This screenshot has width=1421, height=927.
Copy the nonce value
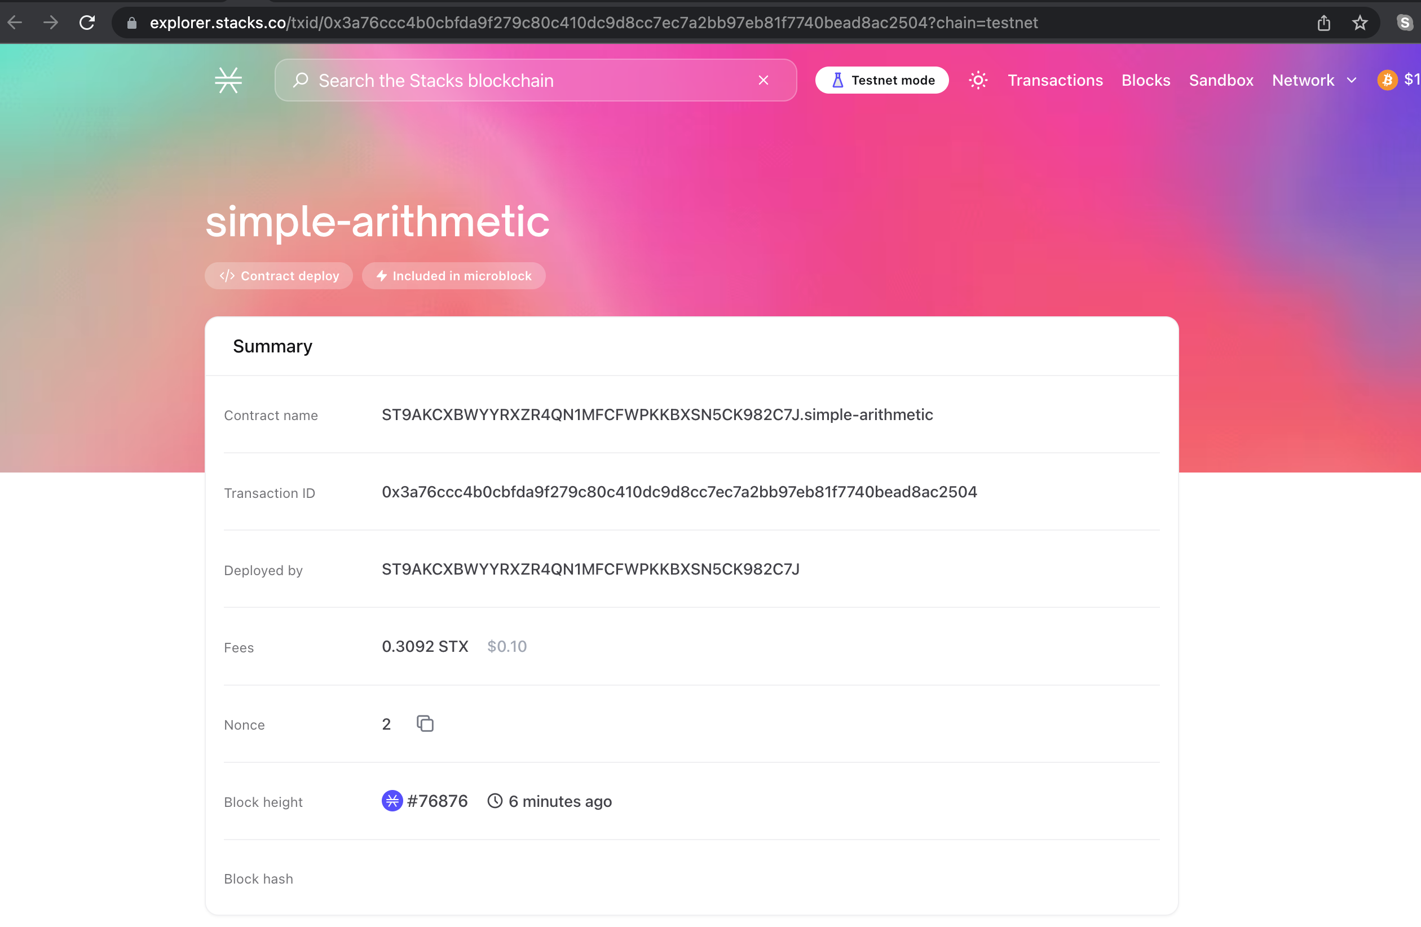(425, 723)
